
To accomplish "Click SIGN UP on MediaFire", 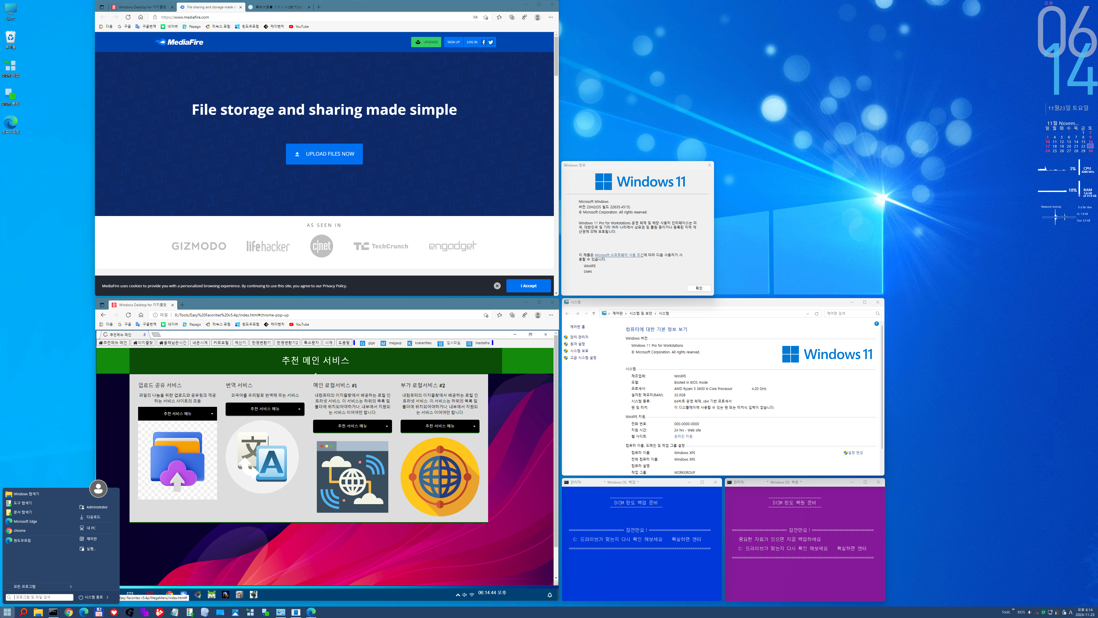I will pyautogui.click(x=453, y=42).
